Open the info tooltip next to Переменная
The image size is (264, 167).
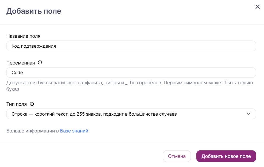tap(40, 63)
